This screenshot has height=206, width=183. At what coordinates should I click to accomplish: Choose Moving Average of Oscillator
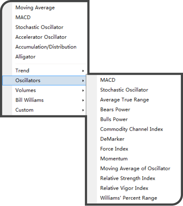[x=135, y=169]
